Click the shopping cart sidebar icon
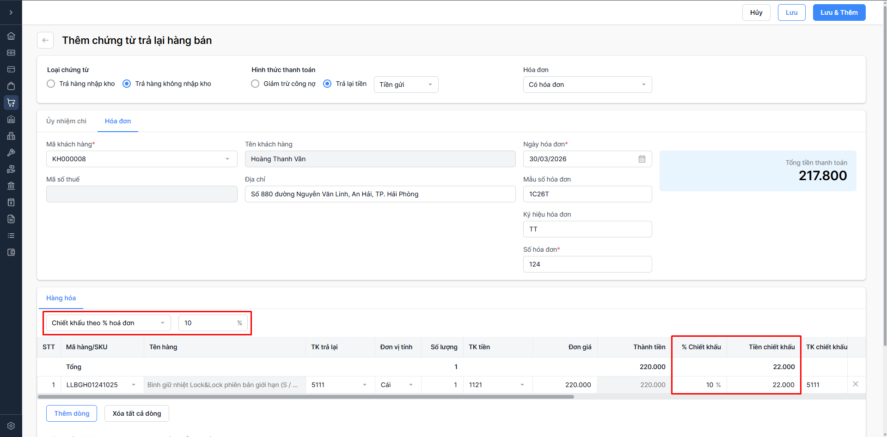The image size is (887, 437). [x=11, y=103]
